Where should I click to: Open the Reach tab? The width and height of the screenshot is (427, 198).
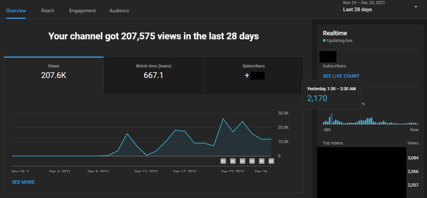47,10
